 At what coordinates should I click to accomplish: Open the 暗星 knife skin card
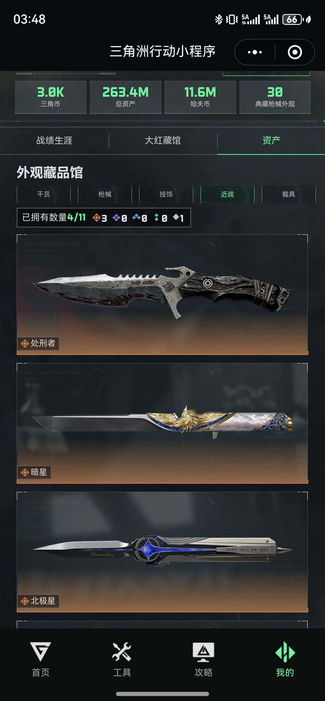click(x=162, y=423)
